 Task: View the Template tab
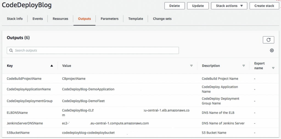(136, 19)
